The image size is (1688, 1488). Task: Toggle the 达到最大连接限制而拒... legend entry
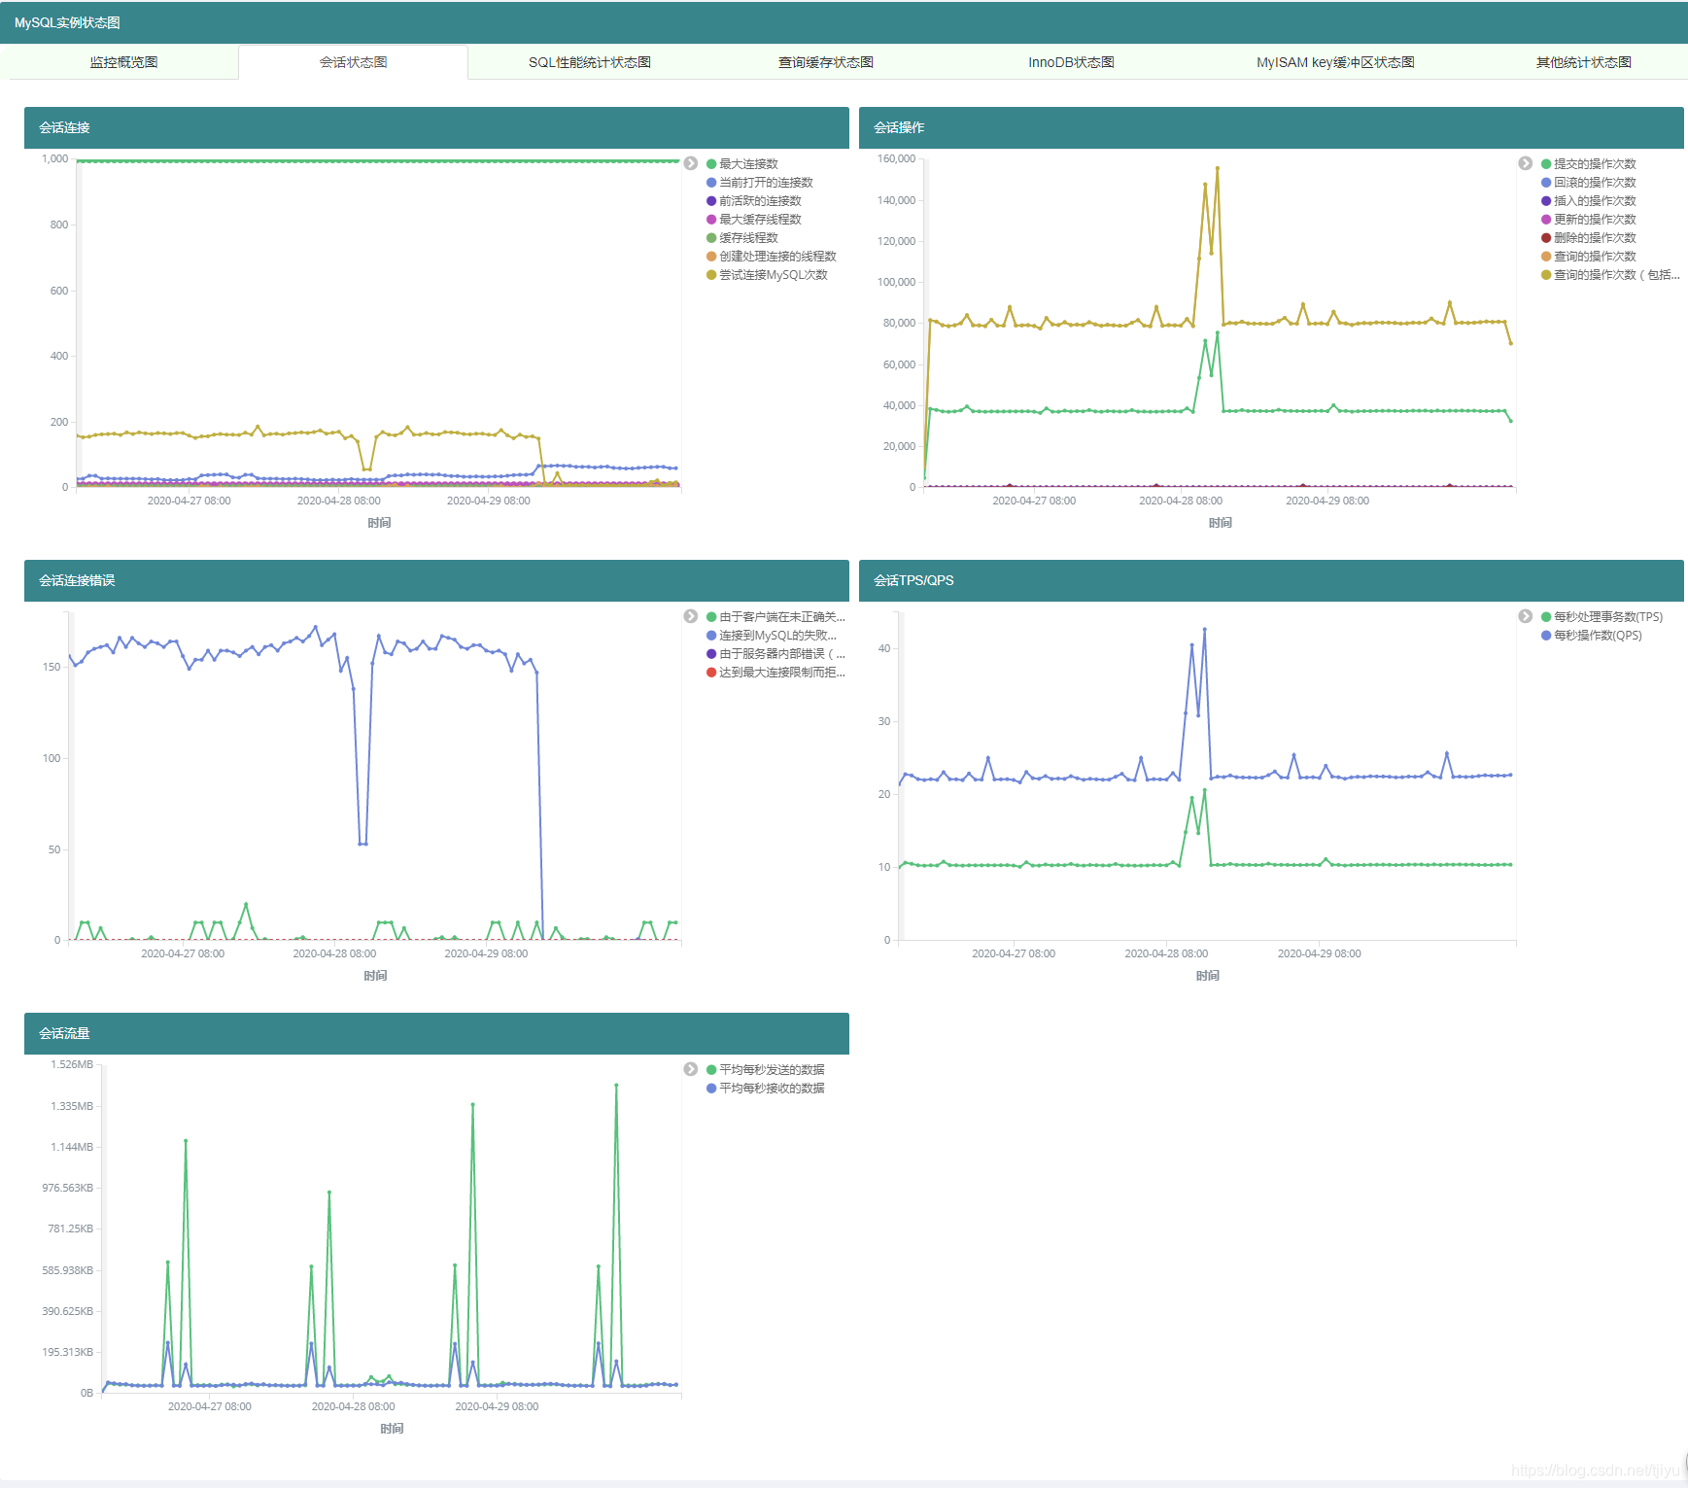pos(775,673)
